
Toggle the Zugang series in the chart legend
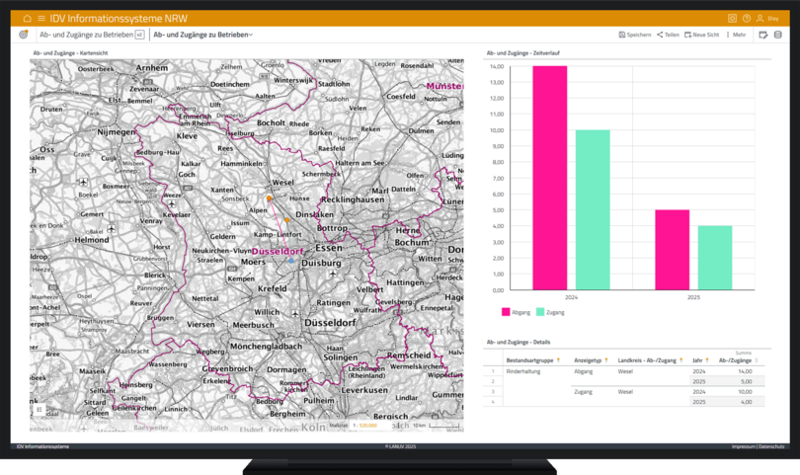tap(548, 312)
